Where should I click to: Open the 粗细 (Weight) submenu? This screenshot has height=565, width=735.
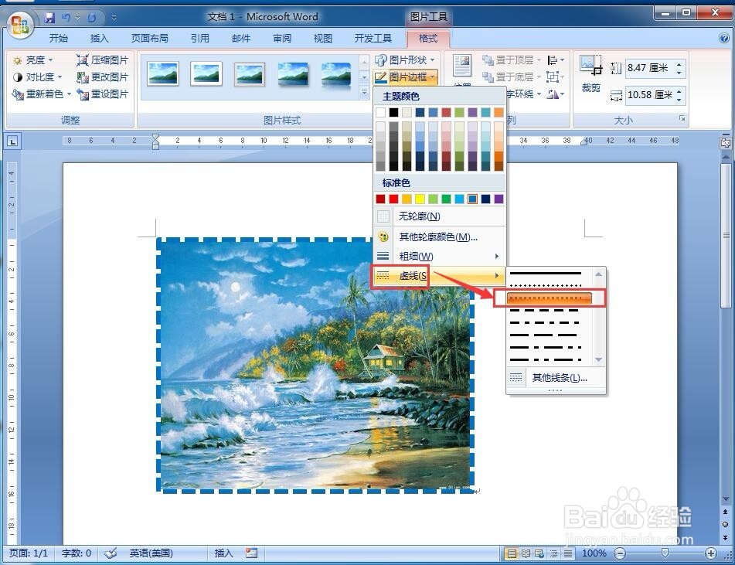click(440, 257)
